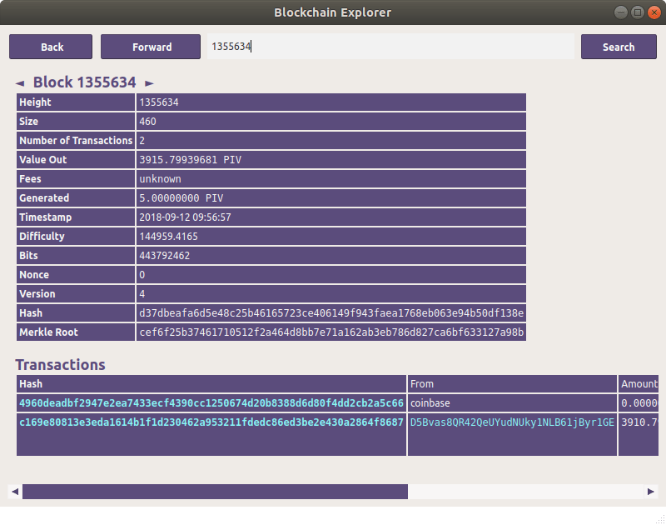Screen dimensions: 666x525
Task: Click the coinbase From cell
Action: click(x=512, y=403)
